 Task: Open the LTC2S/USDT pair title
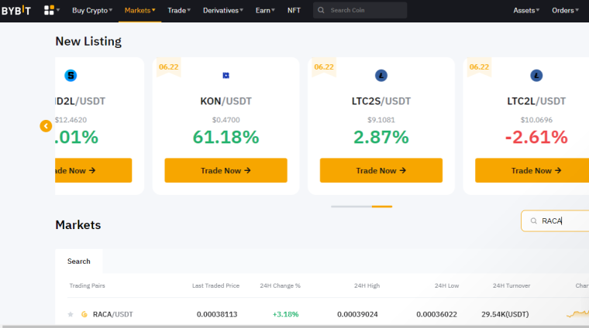point(381,101)
